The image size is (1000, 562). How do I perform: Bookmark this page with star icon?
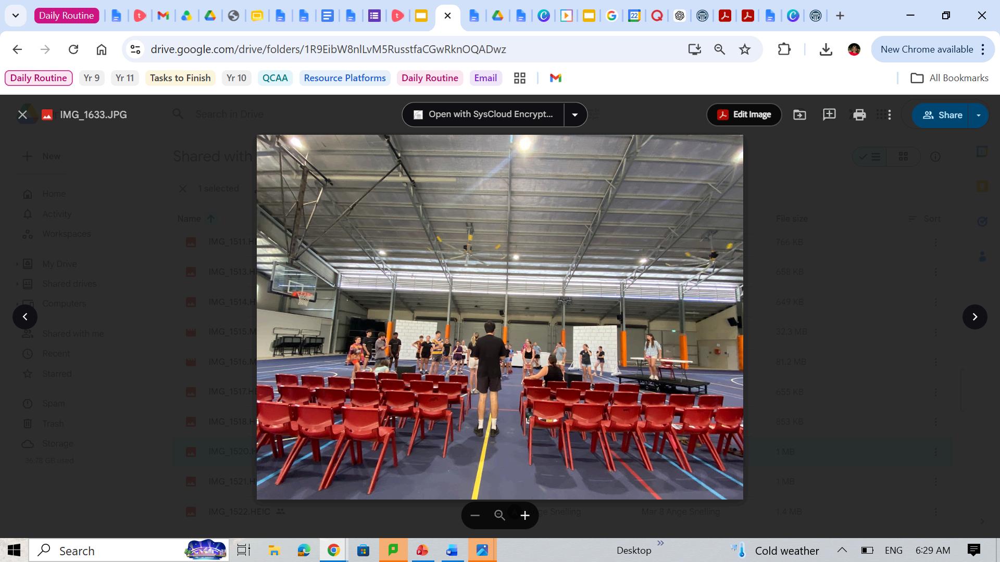tap(745, 49)
